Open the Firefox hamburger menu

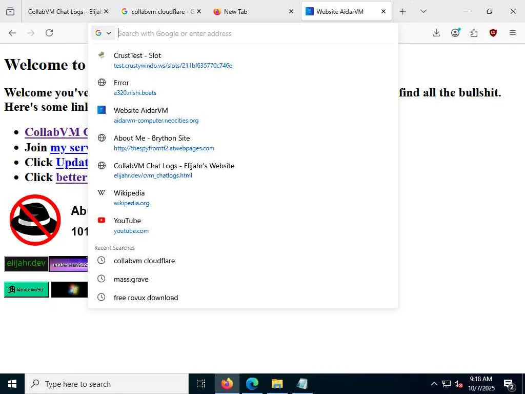(x=513, y=33)
